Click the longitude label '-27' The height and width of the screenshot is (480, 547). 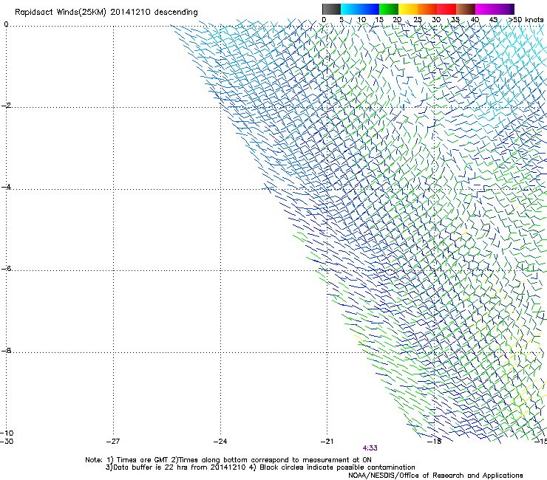pyautogui.click(x=113, y=442)
